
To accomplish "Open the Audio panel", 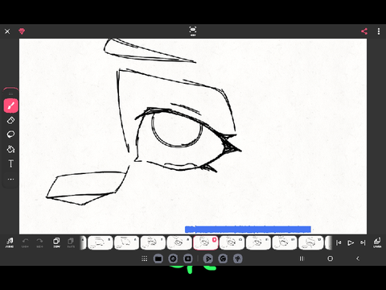I will (10, 242).
